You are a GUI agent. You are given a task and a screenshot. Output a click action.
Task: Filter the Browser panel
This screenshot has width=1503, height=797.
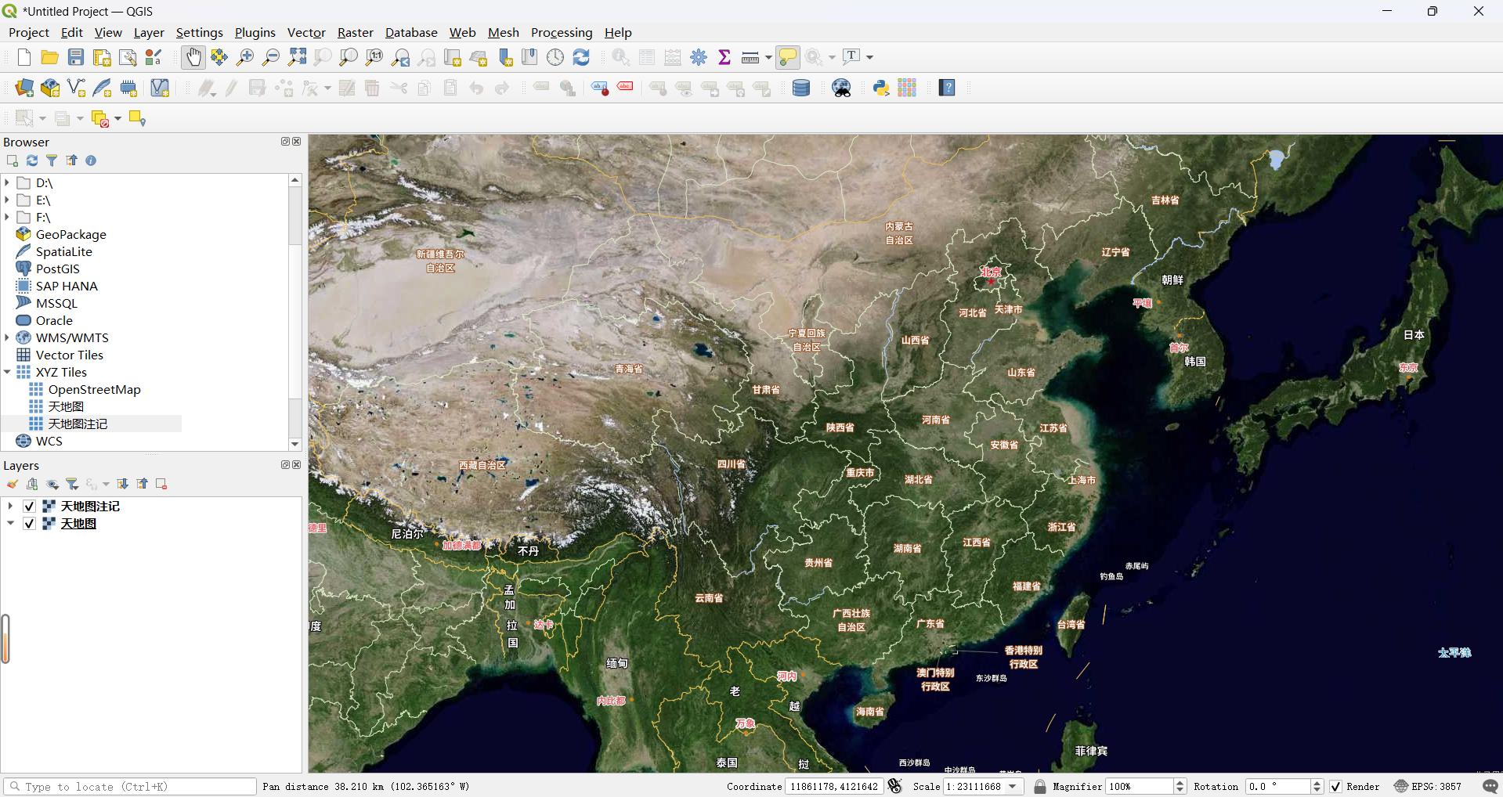52,160
